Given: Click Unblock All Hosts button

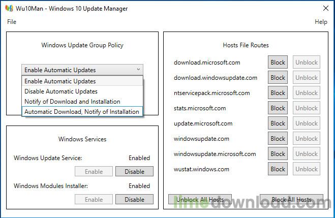Looking at the screenshot, I should pyautogui.click(x=200, y=199).
